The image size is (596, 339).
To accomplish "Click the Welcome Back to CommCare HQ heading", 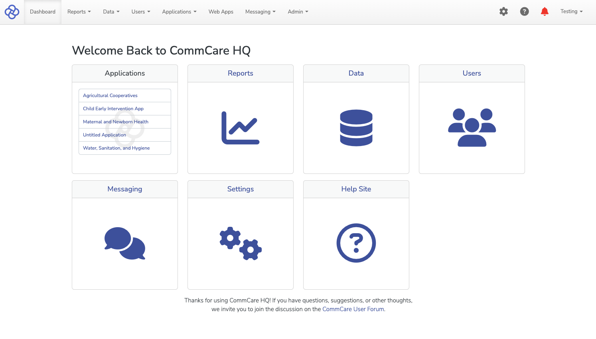I will click(162, 51).
